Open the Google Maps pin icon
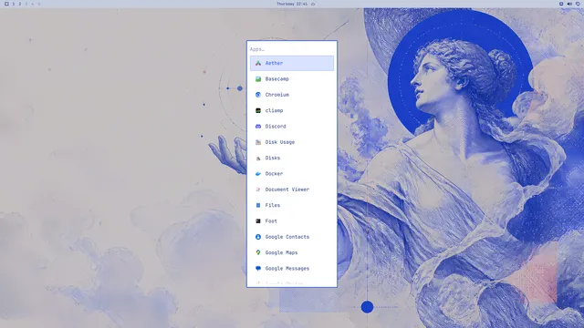Image resolution: width=584 pixels, height=328 pixels. [258, 252]
